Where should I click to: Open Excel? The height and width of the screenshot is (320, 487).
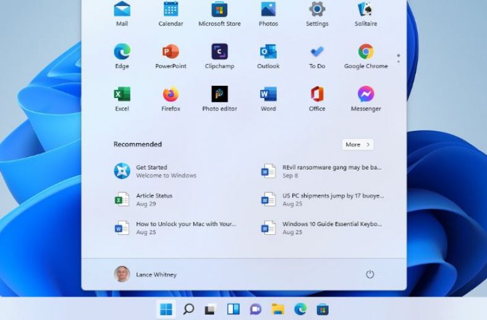click(122, 99)
